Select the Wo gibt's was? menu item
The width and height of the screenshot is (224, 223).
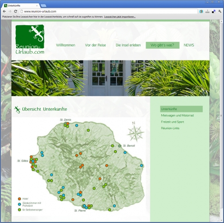[x=162, y=45]
